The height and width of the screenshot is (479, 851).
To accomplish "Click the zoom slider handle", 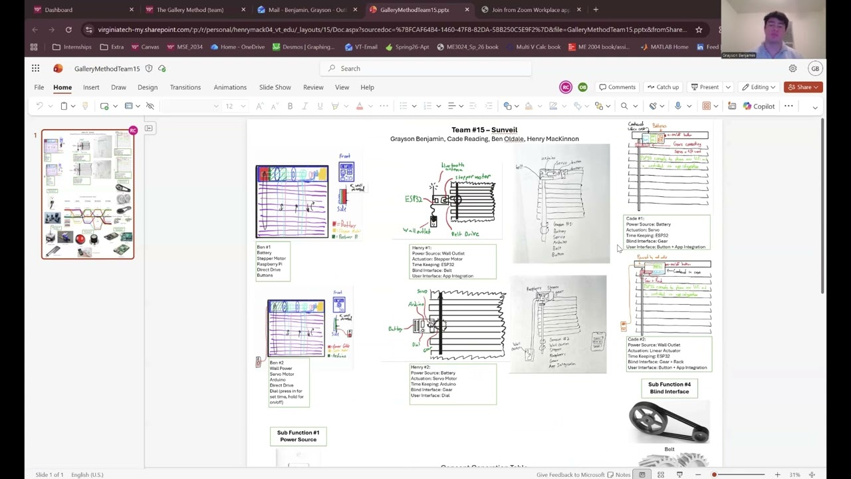I will (x=714, y=474).
